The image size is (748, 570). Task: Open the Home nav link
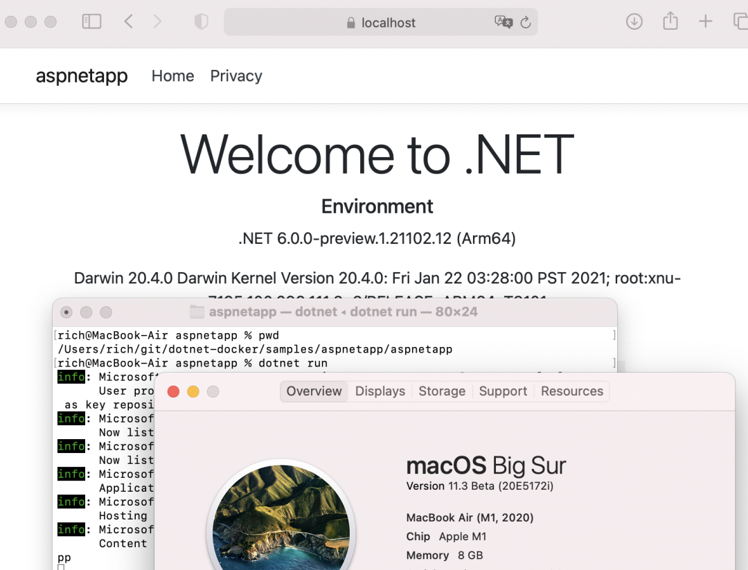[172, 76]
